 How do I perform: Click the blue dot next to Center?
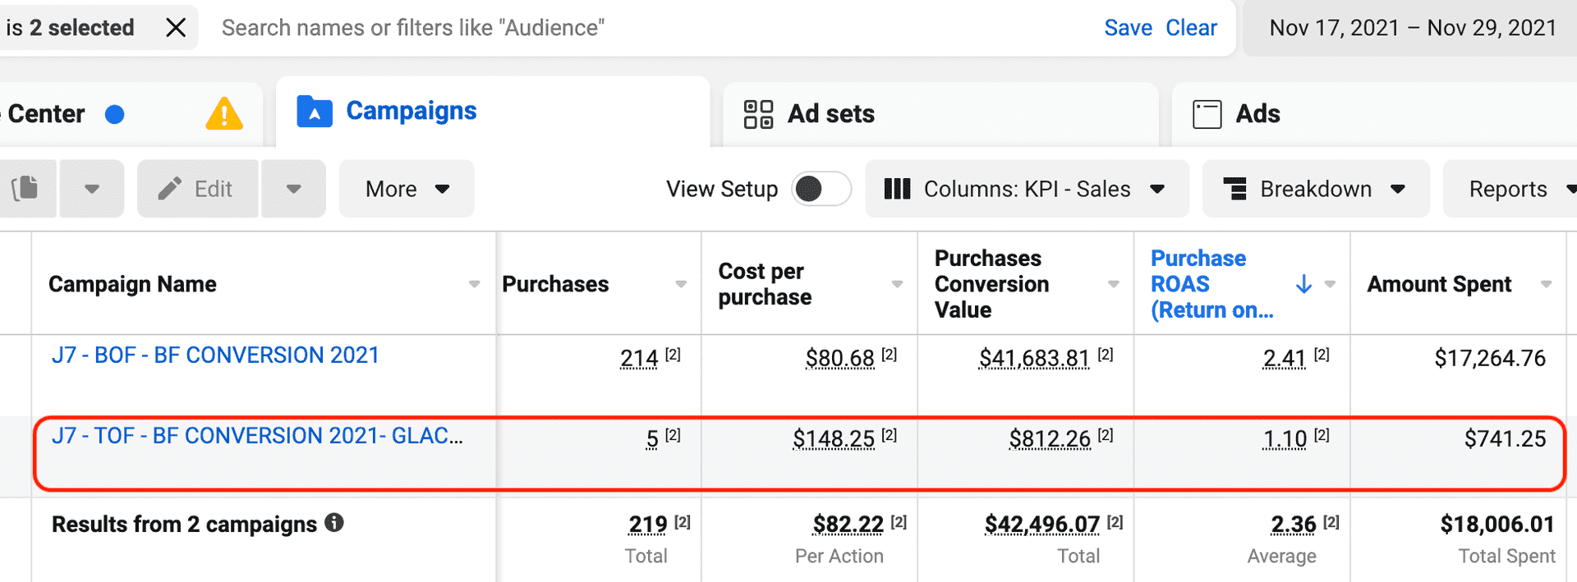click(x=115, y=114)
